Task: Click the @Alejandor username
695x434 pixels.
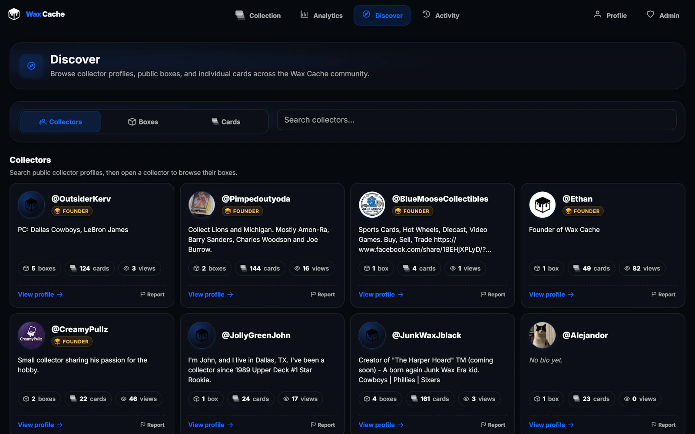Action: (585, 335)
